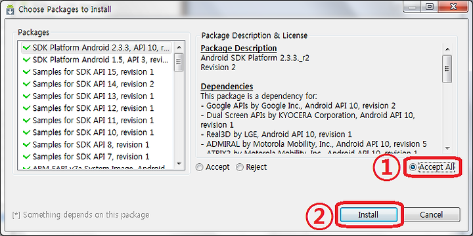
Task: Select Samples for SDK API 15, revision 1
Action: [x=97, y=72]
